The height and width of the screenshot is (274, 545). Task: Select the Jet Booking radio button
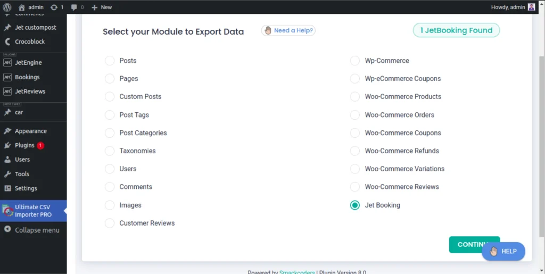[355, 205]
